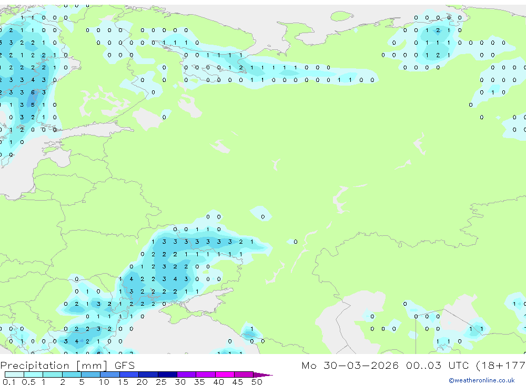Click the legend label "0.5"

pyautogui.click(x=28, y=382)
